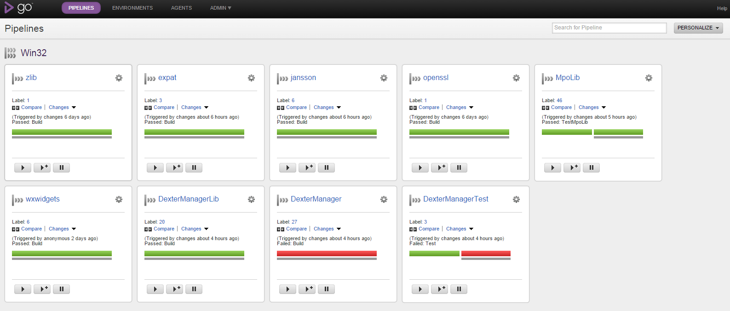Focus the Search for Pipeline field
Screen dimensions: 730x311
coord(609,28)
